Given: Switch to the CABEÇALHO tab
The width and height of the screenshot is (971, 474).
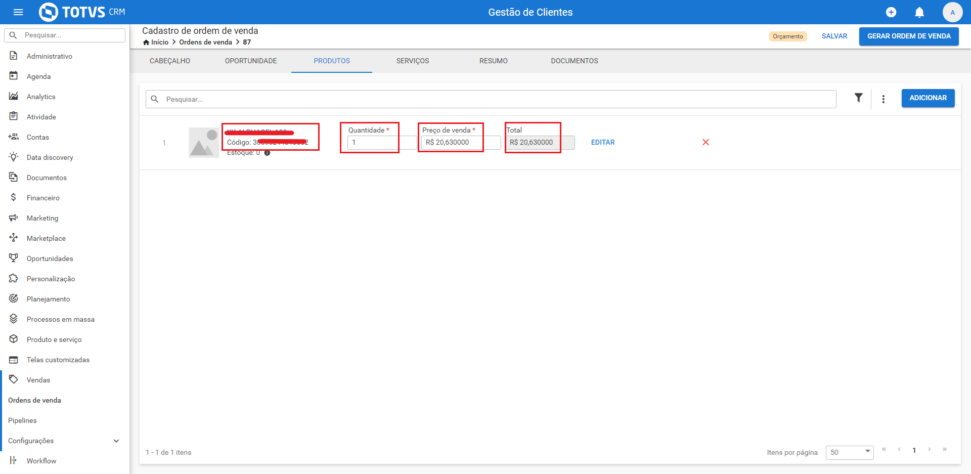Looking at the screenshot, I should click(170, 61).
